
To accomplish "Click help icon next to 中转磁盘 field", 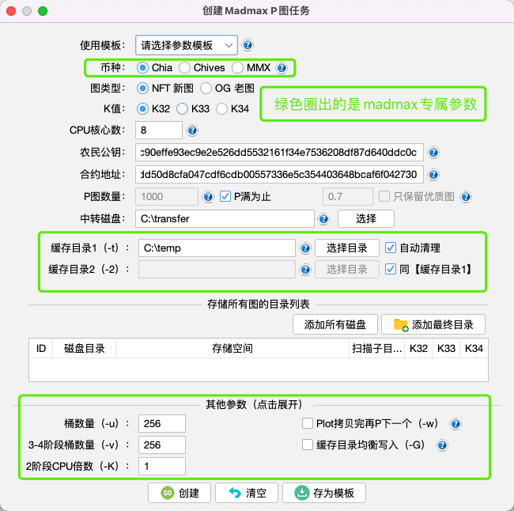I will click(x=323, y=218).
